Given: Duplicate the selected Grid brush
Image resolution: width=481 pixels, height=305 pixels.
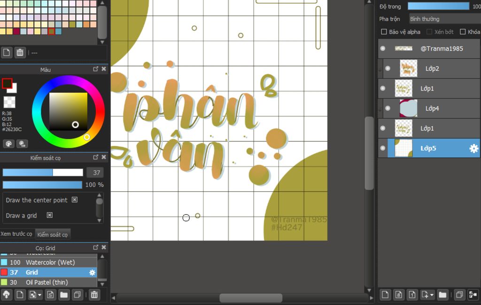Looking at the screenshot, I should pos(78,295).
